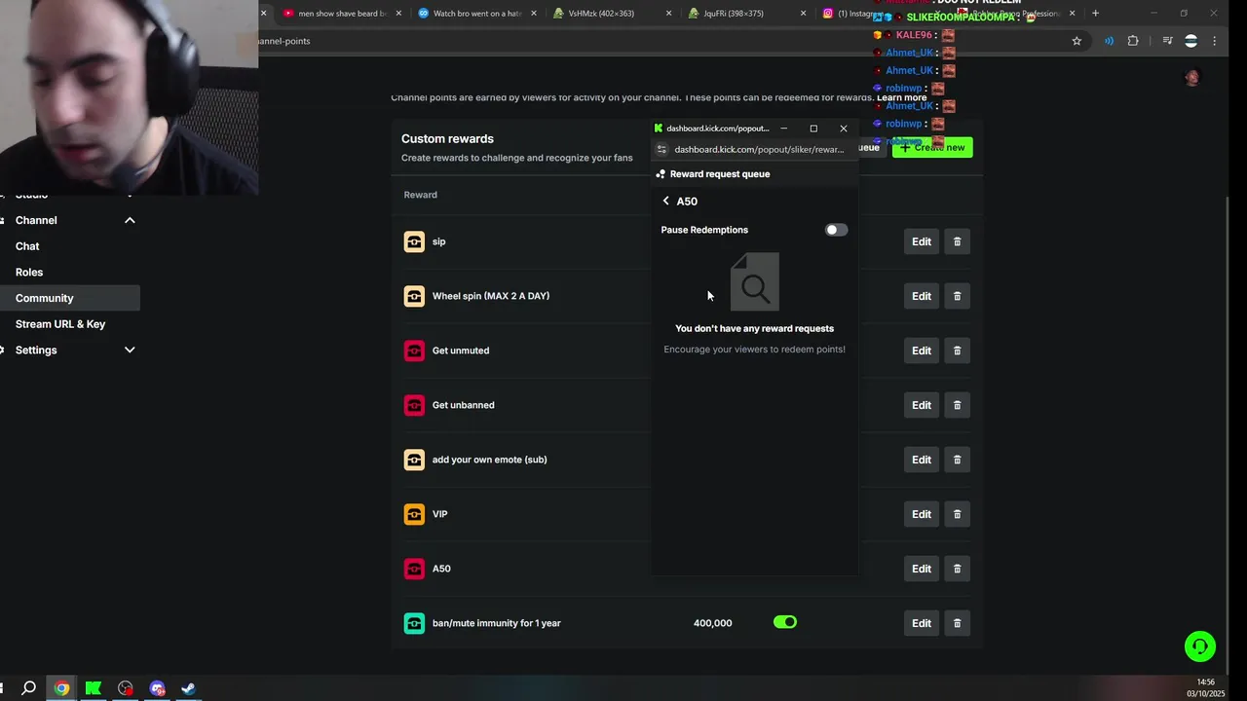Click the 400,000 cost value
Screen dimensions: 1247x701
point(712,623)
